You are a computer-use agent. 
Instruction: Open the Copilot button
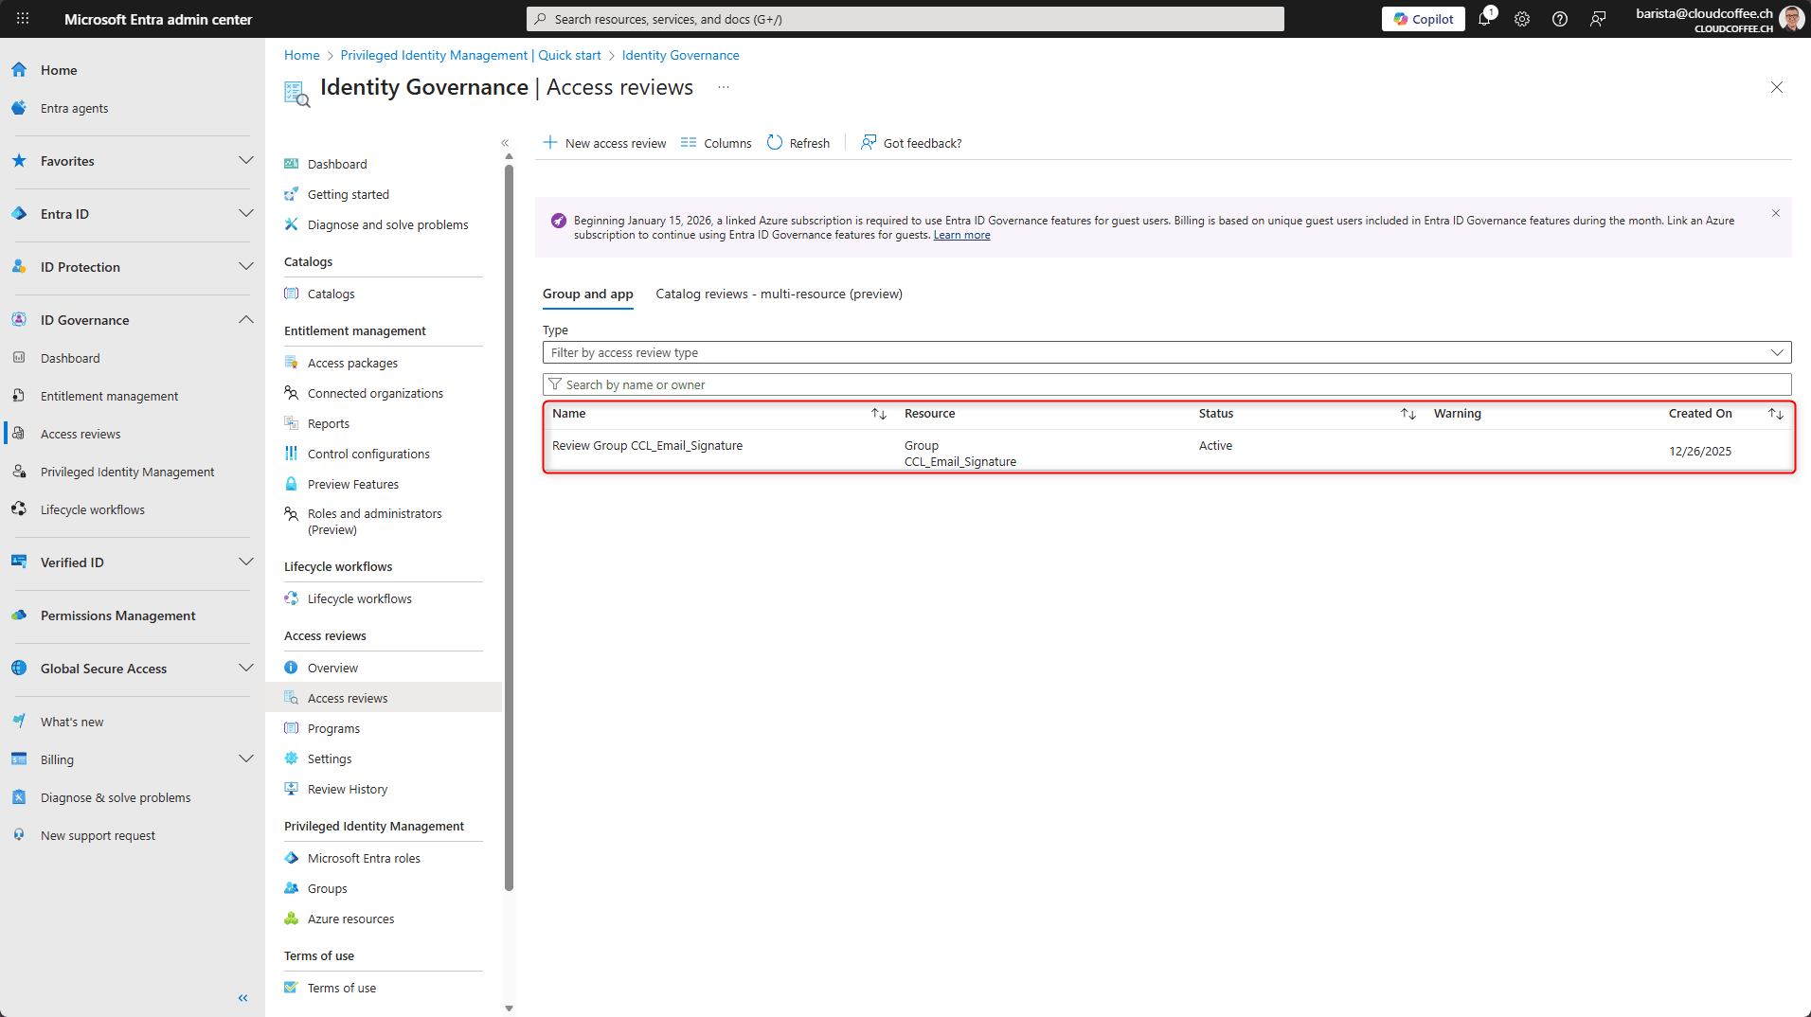point(1423,19)
